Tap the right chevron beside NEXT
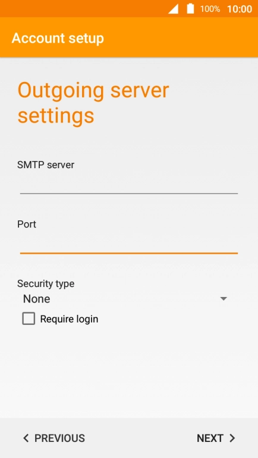258x458 pixels. pyautogui.click(x=232, y=438)
